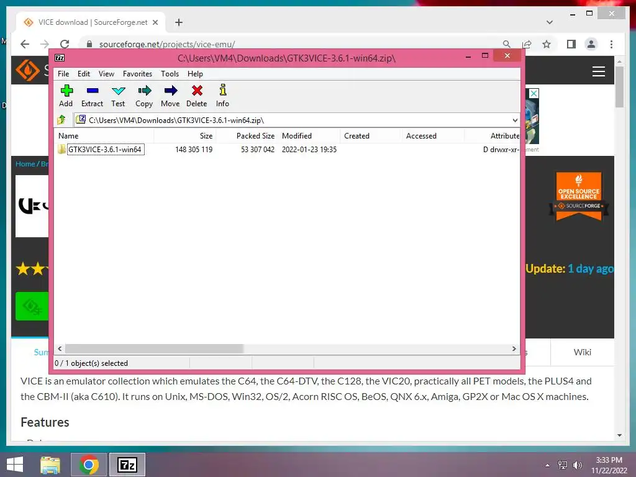Click the scroll left arrow in file list
636x477 pixels.
[60, 349]
